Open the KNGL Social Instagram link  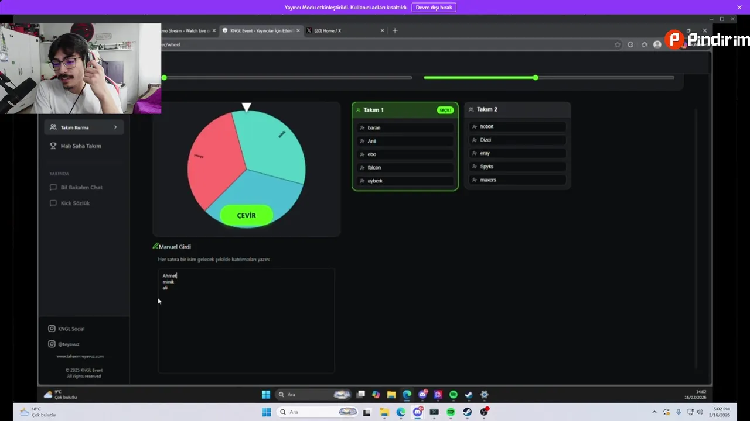(66, 329)
